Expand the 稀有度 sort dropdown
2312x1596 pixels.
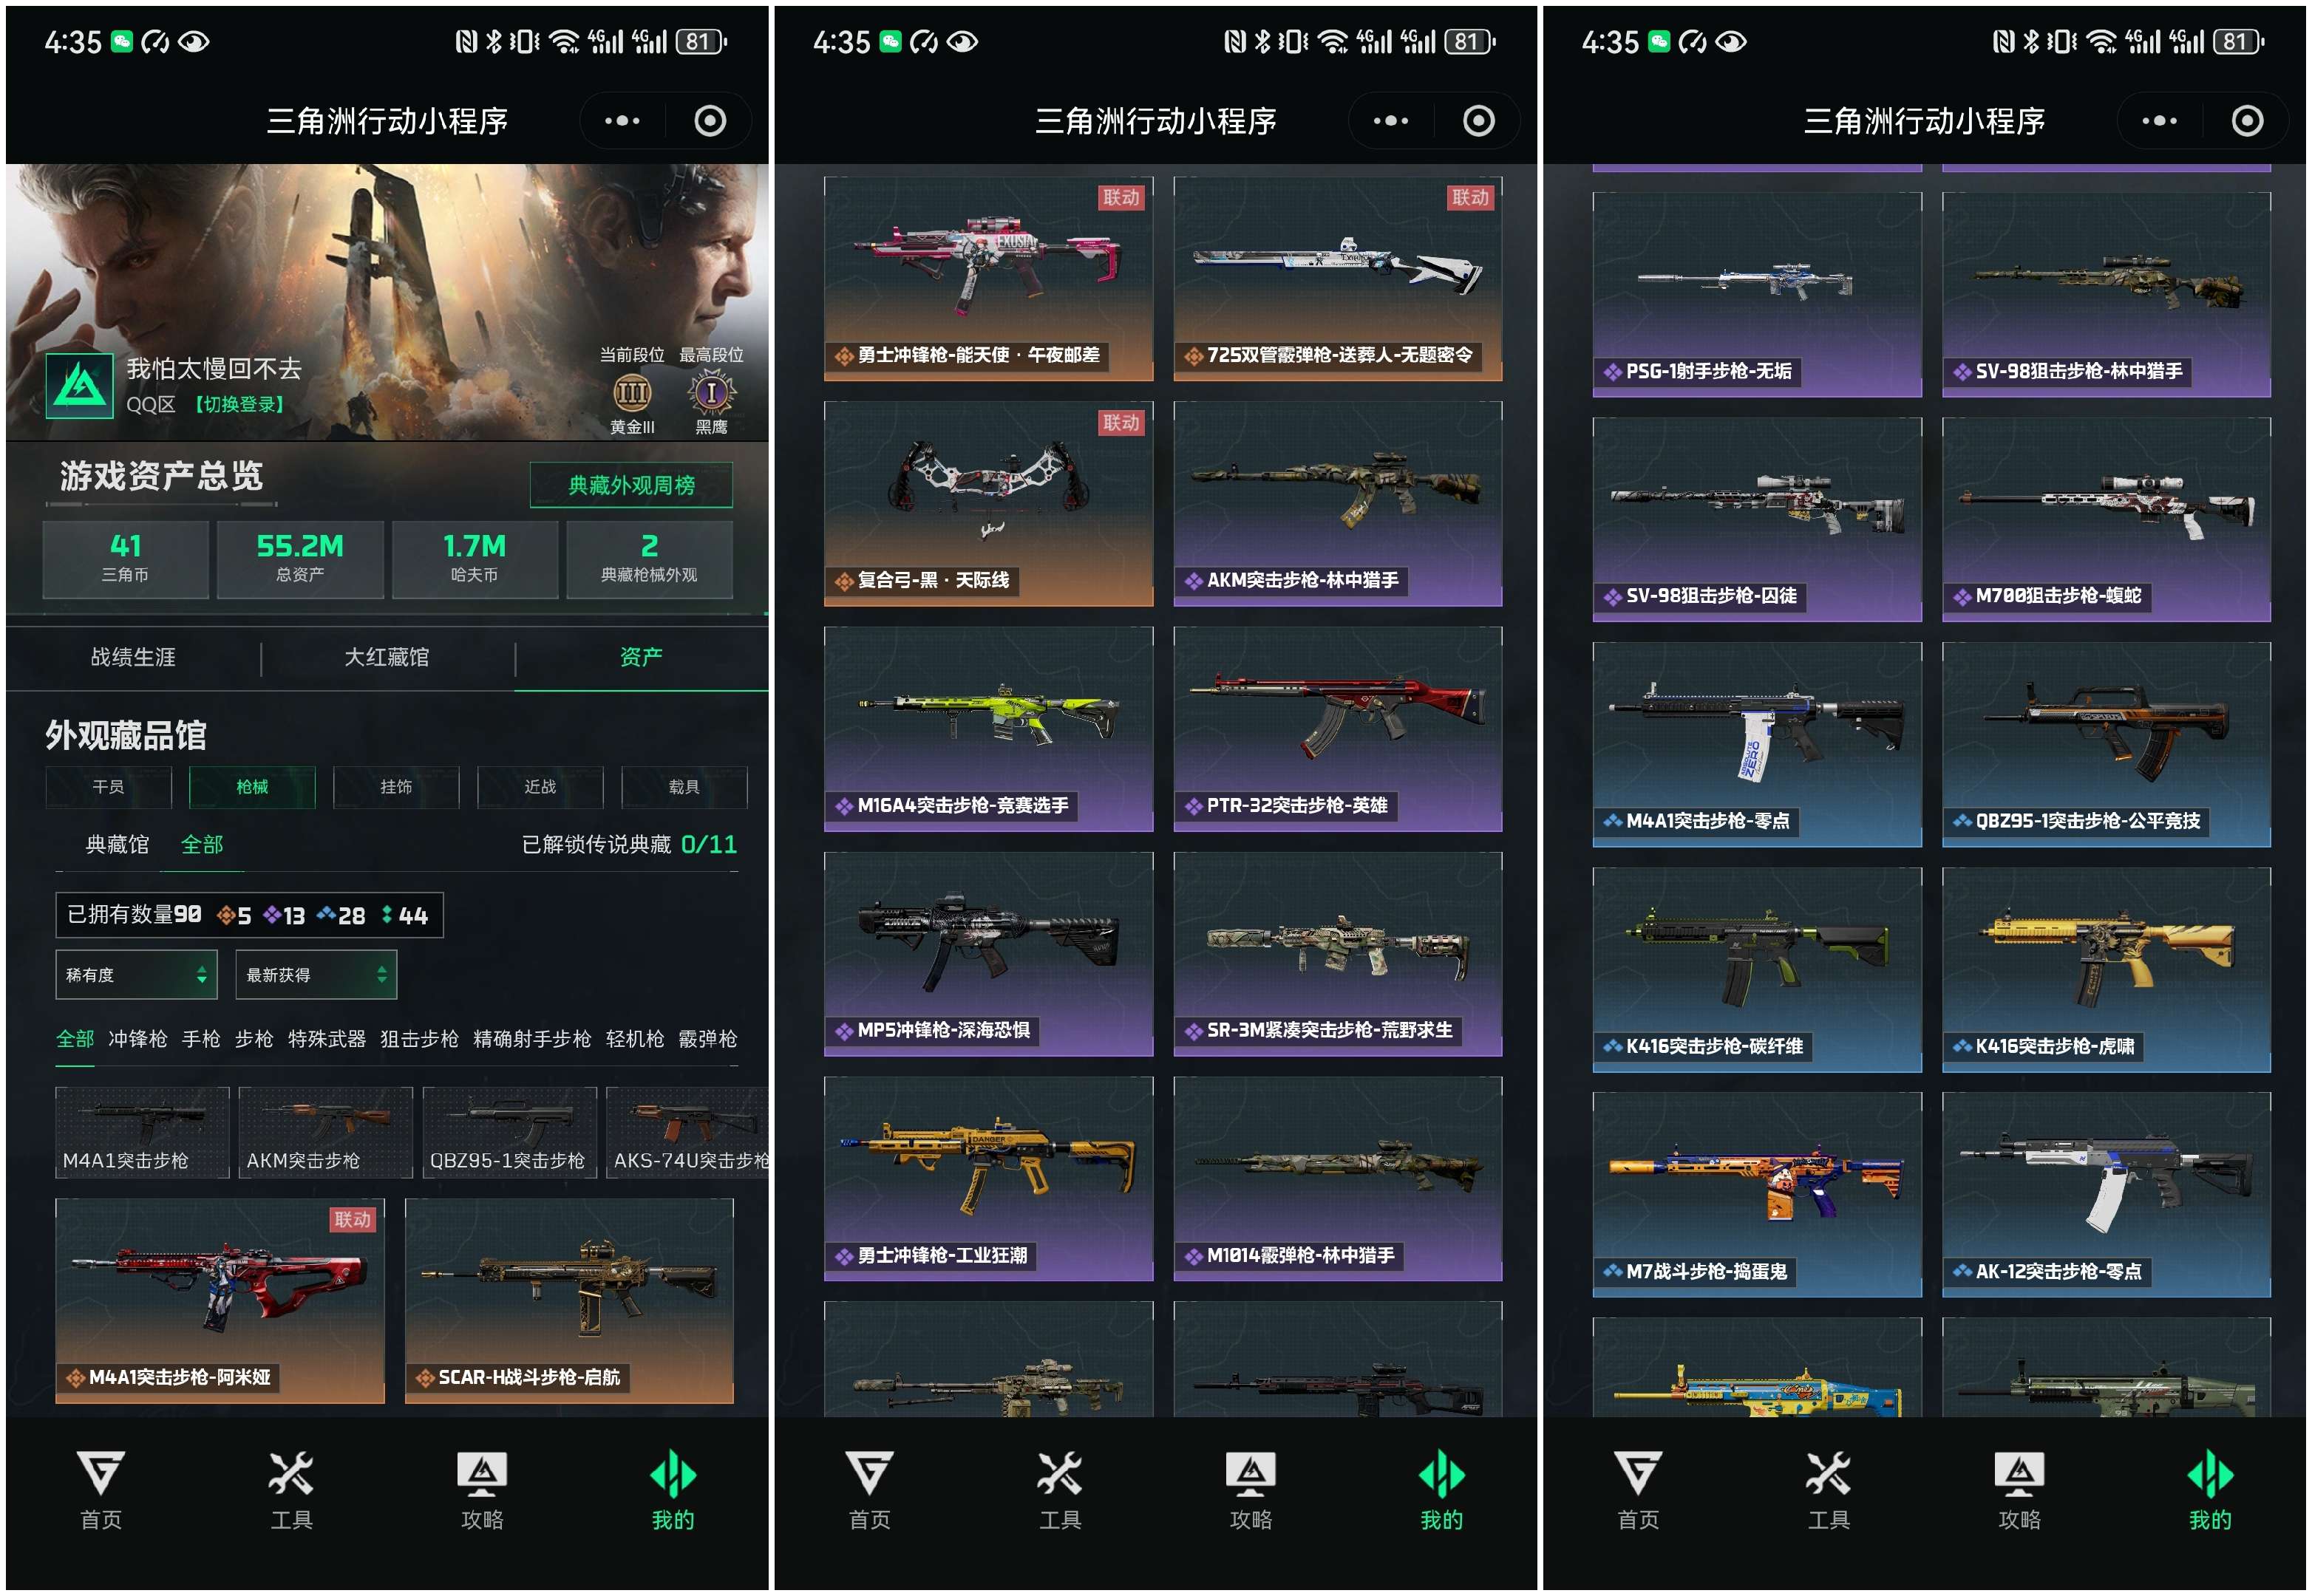(136, 975)
